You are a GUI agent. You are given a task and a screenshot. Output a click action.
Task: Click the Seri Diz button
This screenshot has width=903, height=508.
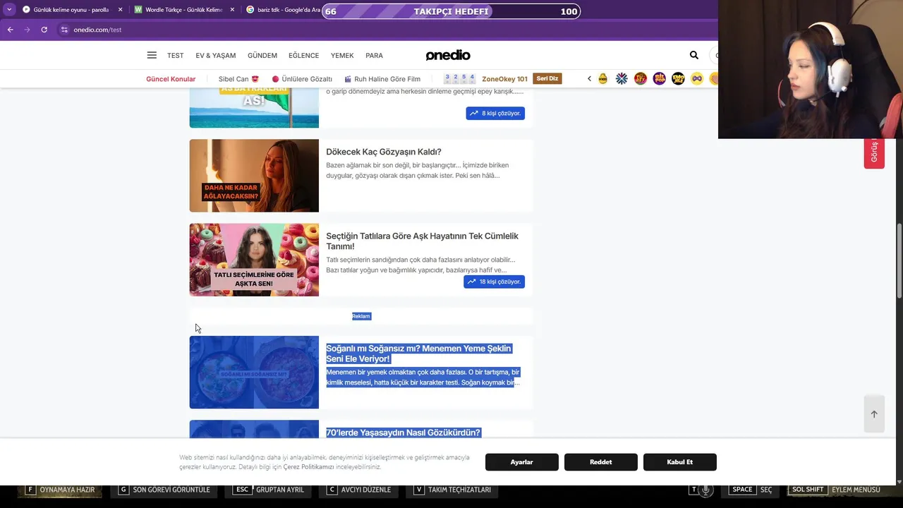pyautogui.click(x=547, y=78)
